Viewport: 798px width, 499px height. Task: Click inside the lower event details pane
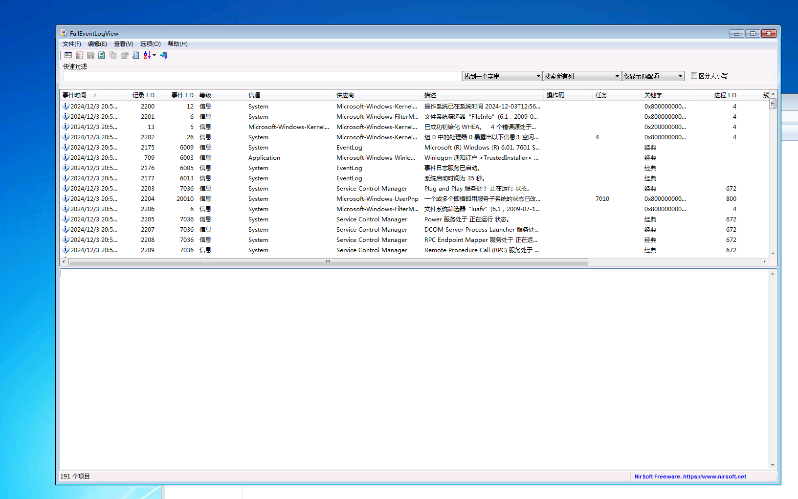tap(414, 369)
